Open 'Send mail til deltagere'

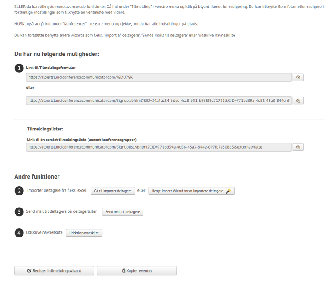(x=123, y=212)
